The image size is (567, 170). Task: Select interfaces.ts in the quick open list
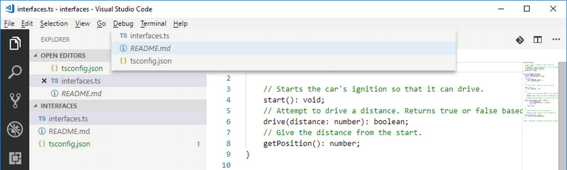tap(283, 36)
